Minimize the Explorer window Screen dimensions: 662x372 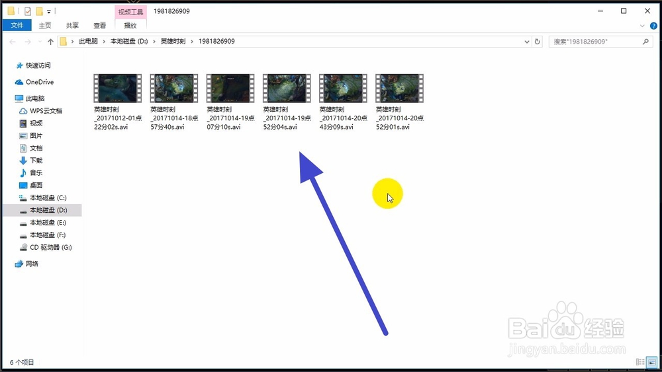(600, 11)
